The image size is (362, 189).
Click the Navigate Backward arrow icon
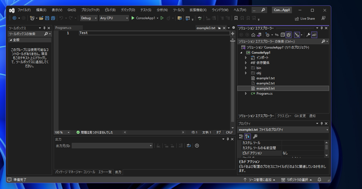(14, 18)
